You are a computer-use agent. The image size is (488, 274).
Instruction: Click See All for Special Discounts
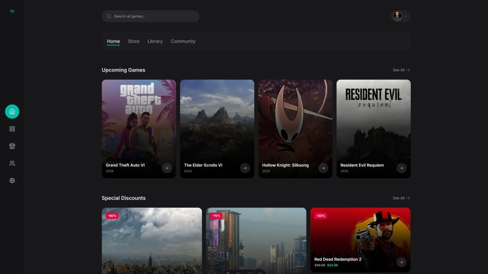pyautogui.click(x=401, y=198)
